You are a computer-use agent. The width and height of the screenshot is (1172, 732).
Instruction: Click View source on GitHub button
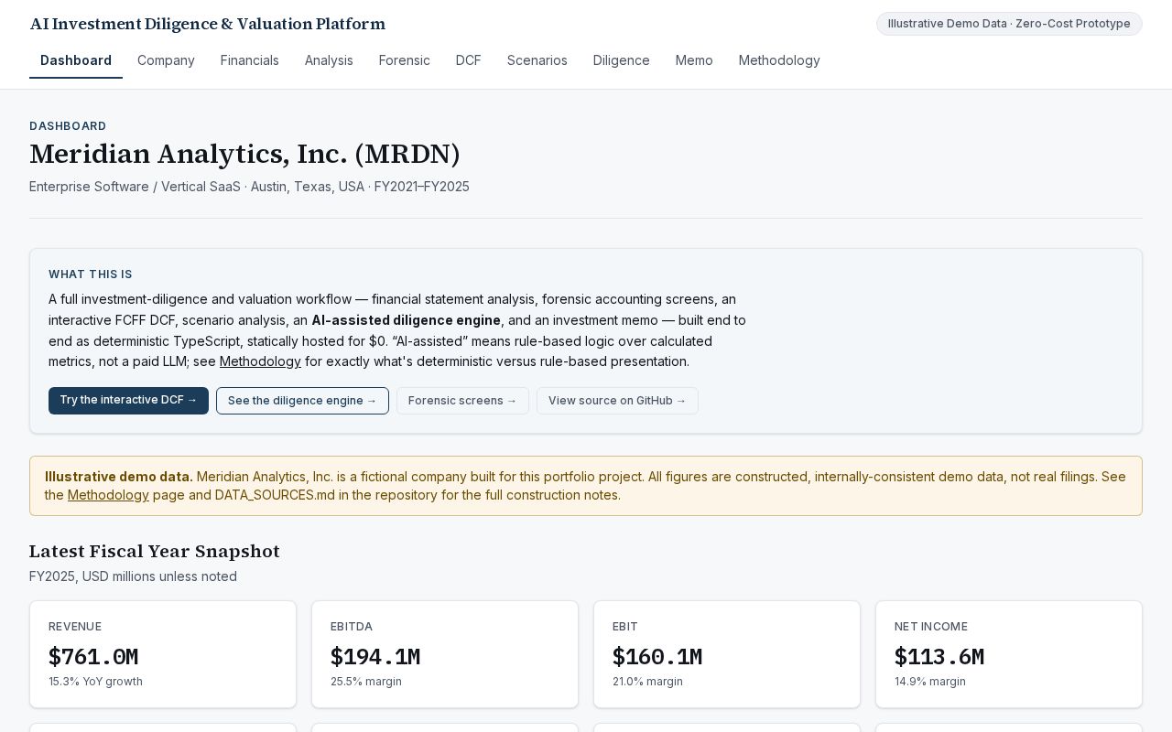(x=617, y=401)
